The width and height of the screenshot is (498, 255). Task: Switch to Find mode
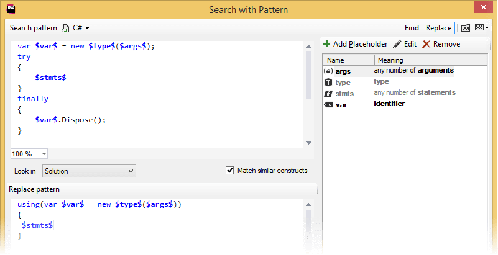(411, 28)
